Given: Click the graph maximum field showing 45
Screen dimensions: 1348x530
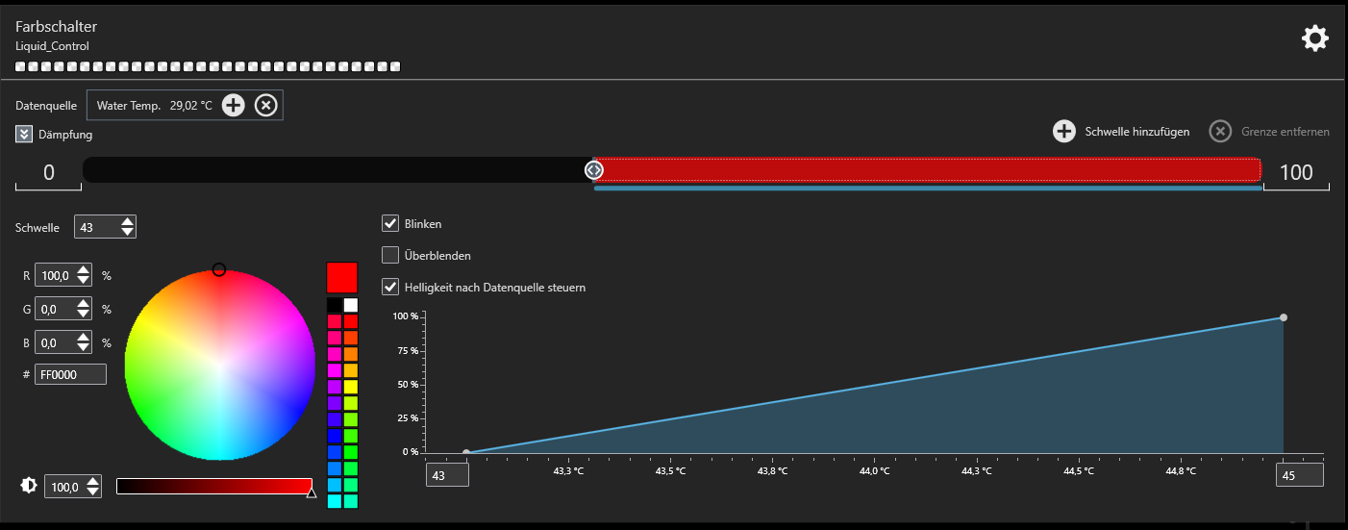Looking at the screenshot, I should pyautogui.click(x=1299, y=476).
